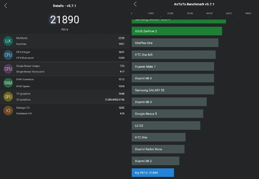Tap the Google Nexus 5 bar
Image resolution: width=259 pixels, height=179 pixels.
[x=167, y=114]
